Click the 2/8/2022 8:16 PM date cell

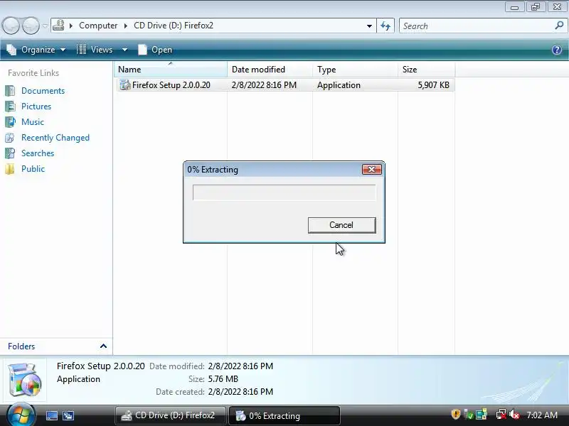coord(264,85)
